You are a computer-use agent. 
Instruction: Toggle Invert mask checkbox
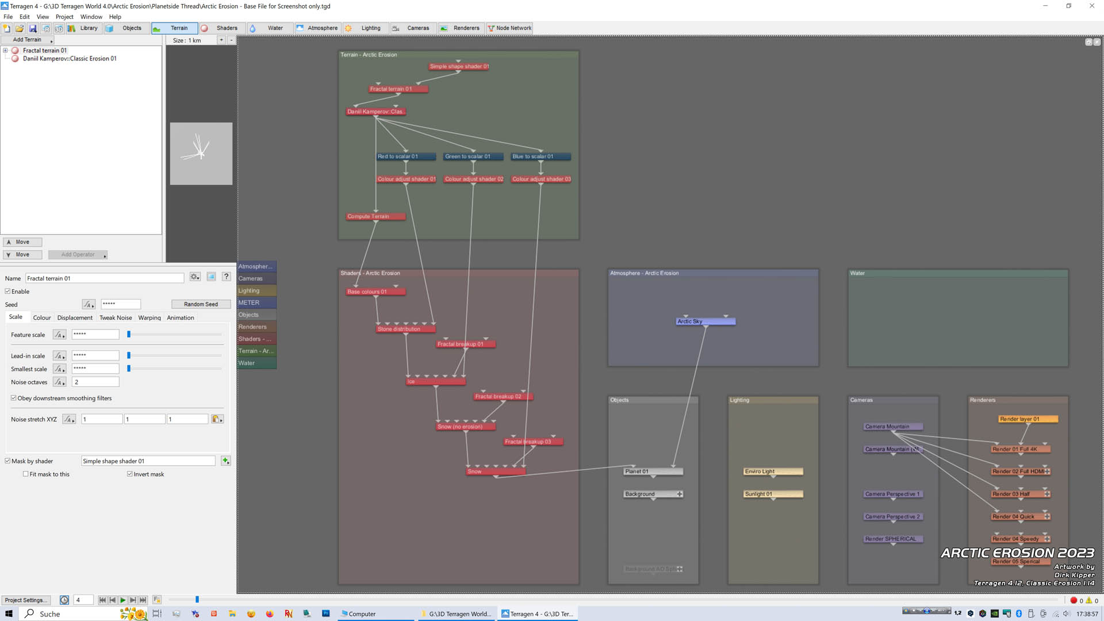tap(131, 474)
